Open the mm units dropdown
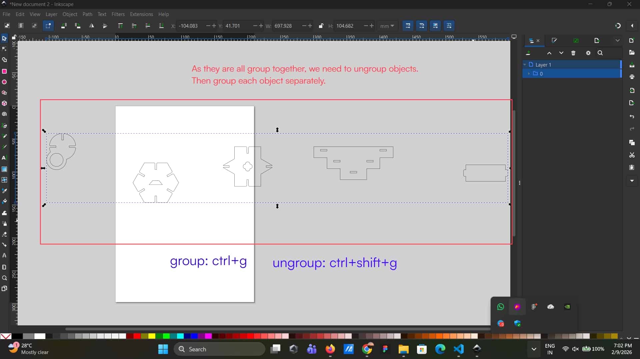 click(387, 26)
